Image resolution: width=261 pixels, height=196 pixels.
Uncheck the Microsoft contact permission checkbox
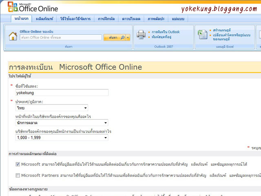(x=18, y=164)
